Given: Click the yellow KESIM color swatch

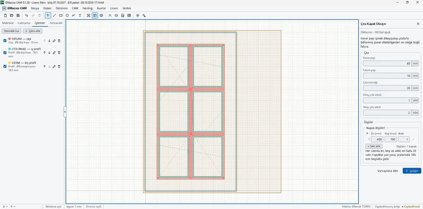Looking at the screenshot, I should pyautogui.click(x=10, y=63).
